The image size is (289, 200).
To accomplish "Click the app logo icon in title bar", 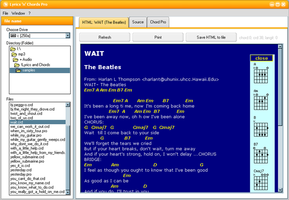I will pyautogui.click(x=5, y=4).
